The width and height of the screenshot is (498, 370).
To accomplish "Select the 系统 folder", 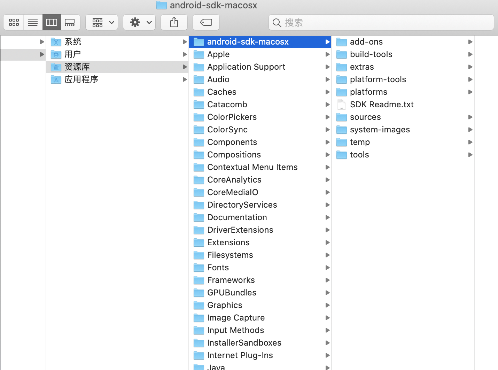I will pos(117,42).
